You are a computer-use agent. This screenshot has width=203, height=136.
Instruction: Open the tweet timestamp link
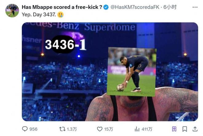(170, 7)
